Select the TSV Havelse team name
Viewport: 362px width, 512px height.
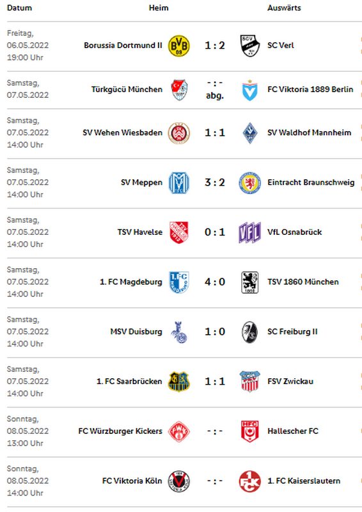coord(139,232)
